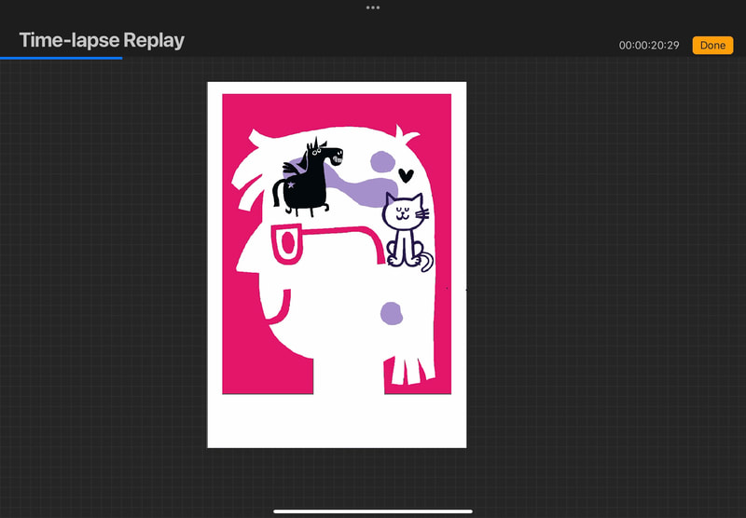Click the pink eyeglass lens shape
The image size is (746, 518).
point(286,244)
